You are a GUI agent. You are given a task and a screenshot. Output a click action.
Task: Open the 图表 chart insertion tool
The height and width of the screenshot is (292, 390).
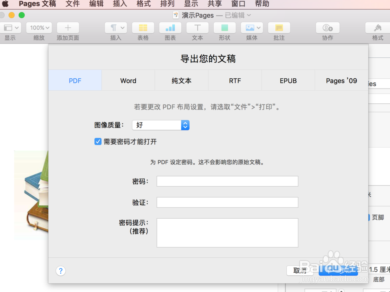click(170, 28)
